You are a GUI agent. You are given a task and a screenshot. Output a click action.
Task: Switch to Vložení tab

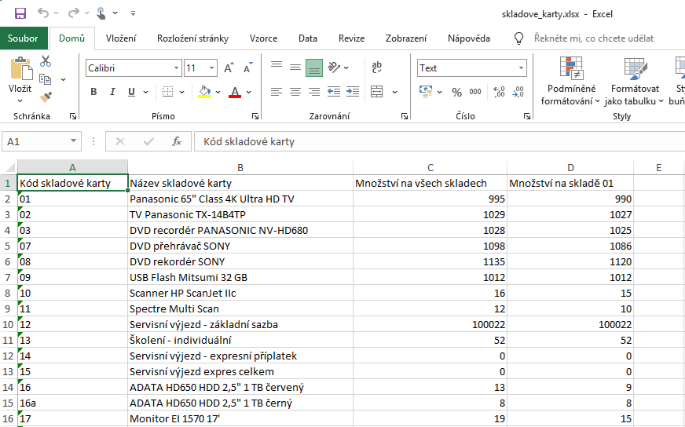click(x=121, y=38)
